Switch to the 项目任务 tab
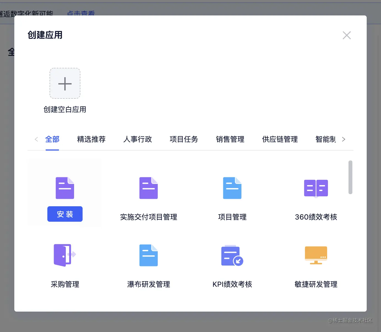 (184, 139)
